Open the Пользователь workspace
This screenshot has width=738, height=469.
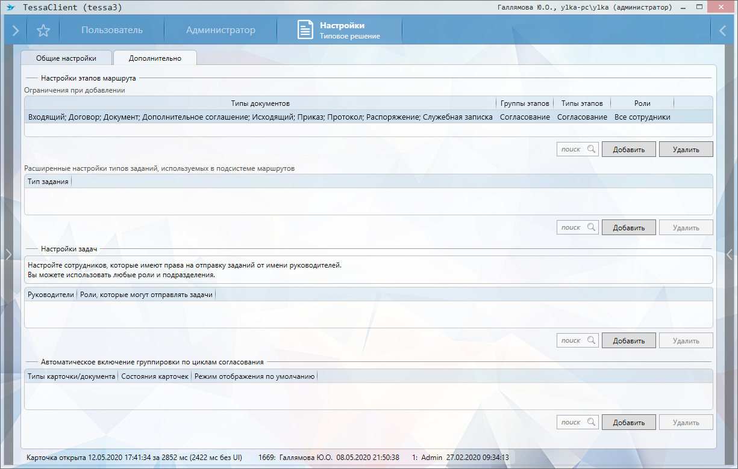(112, 31)
